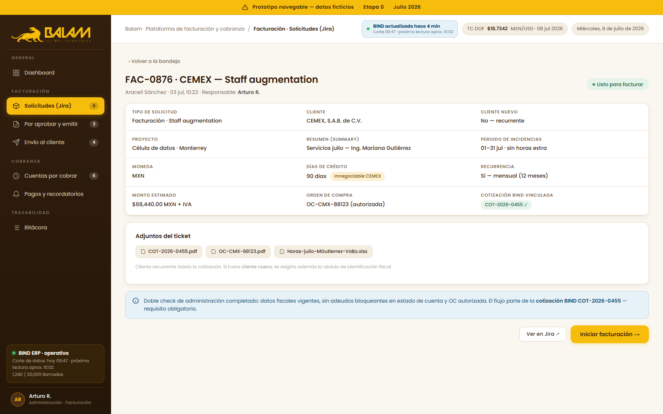Click the badge 8 on Solicitudes (Jira)

[x=94, y=106]
